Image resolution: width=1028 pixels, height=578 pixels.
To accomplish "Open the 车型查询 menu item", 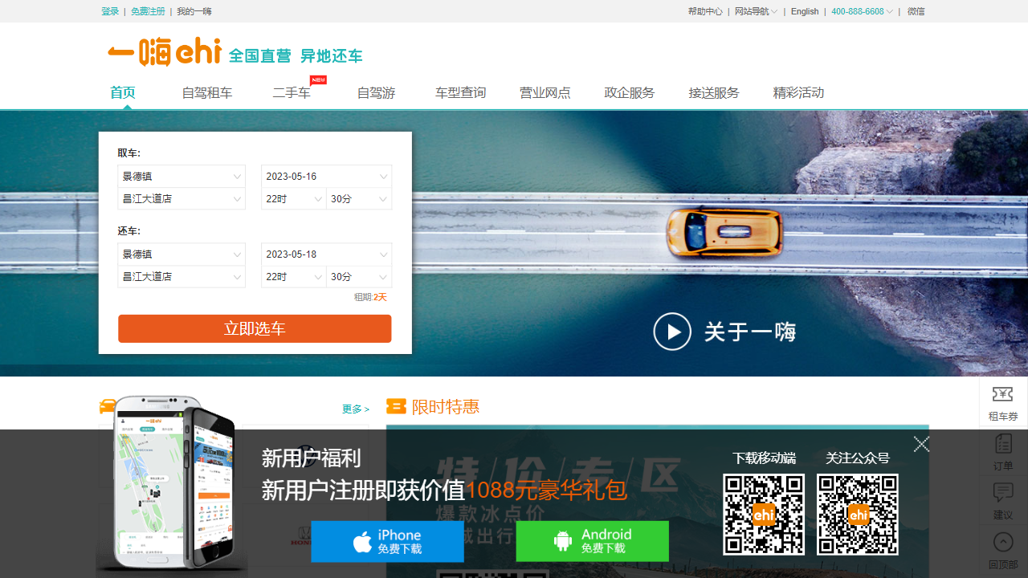I will click(461, 93).
